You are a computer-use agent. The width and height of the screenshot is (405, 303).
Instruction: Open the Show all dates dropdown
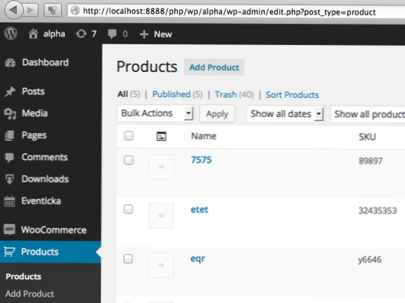click(286, 114)
